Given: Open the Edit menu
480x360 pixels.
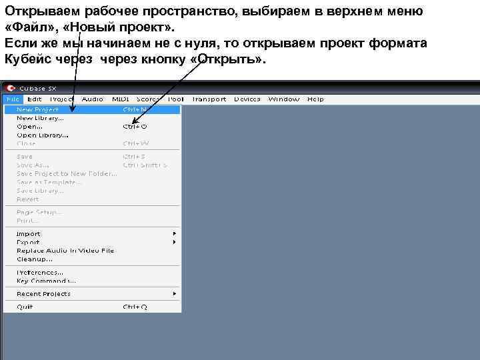Looking at the screenshot, I should pyautogui.click(x=34, y=99).
